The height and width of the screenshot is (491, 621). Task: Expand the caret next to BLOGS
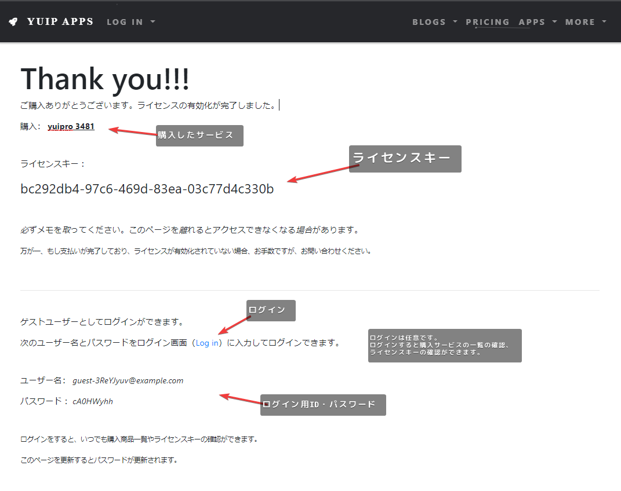(455, 21)
